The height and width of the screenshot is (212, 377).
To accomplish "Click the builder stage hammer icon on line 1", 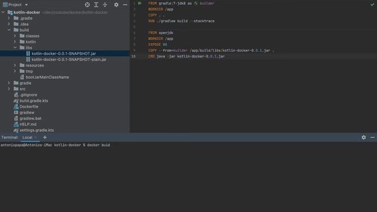I will click(196, 4).
